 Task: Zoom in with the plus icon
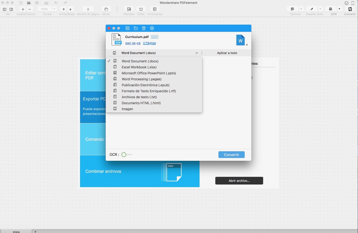[x=23, y=9]
